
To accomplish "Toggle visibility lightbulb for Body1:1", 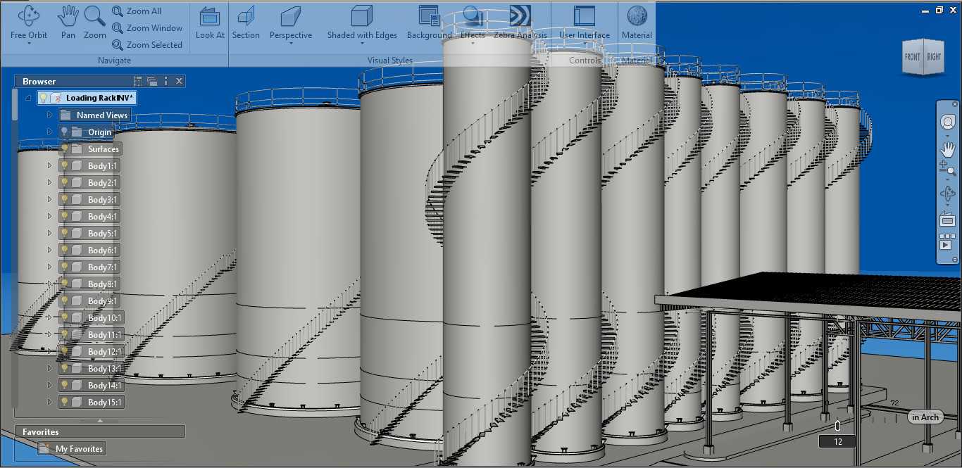I will pos(64,166).
